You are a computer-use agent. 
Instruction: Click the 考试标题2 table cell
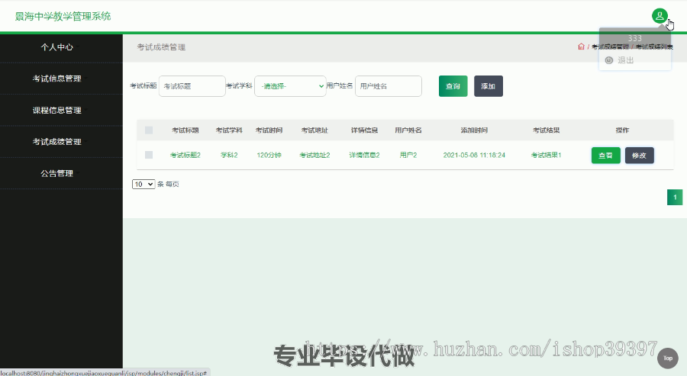(x=185, y=155)
